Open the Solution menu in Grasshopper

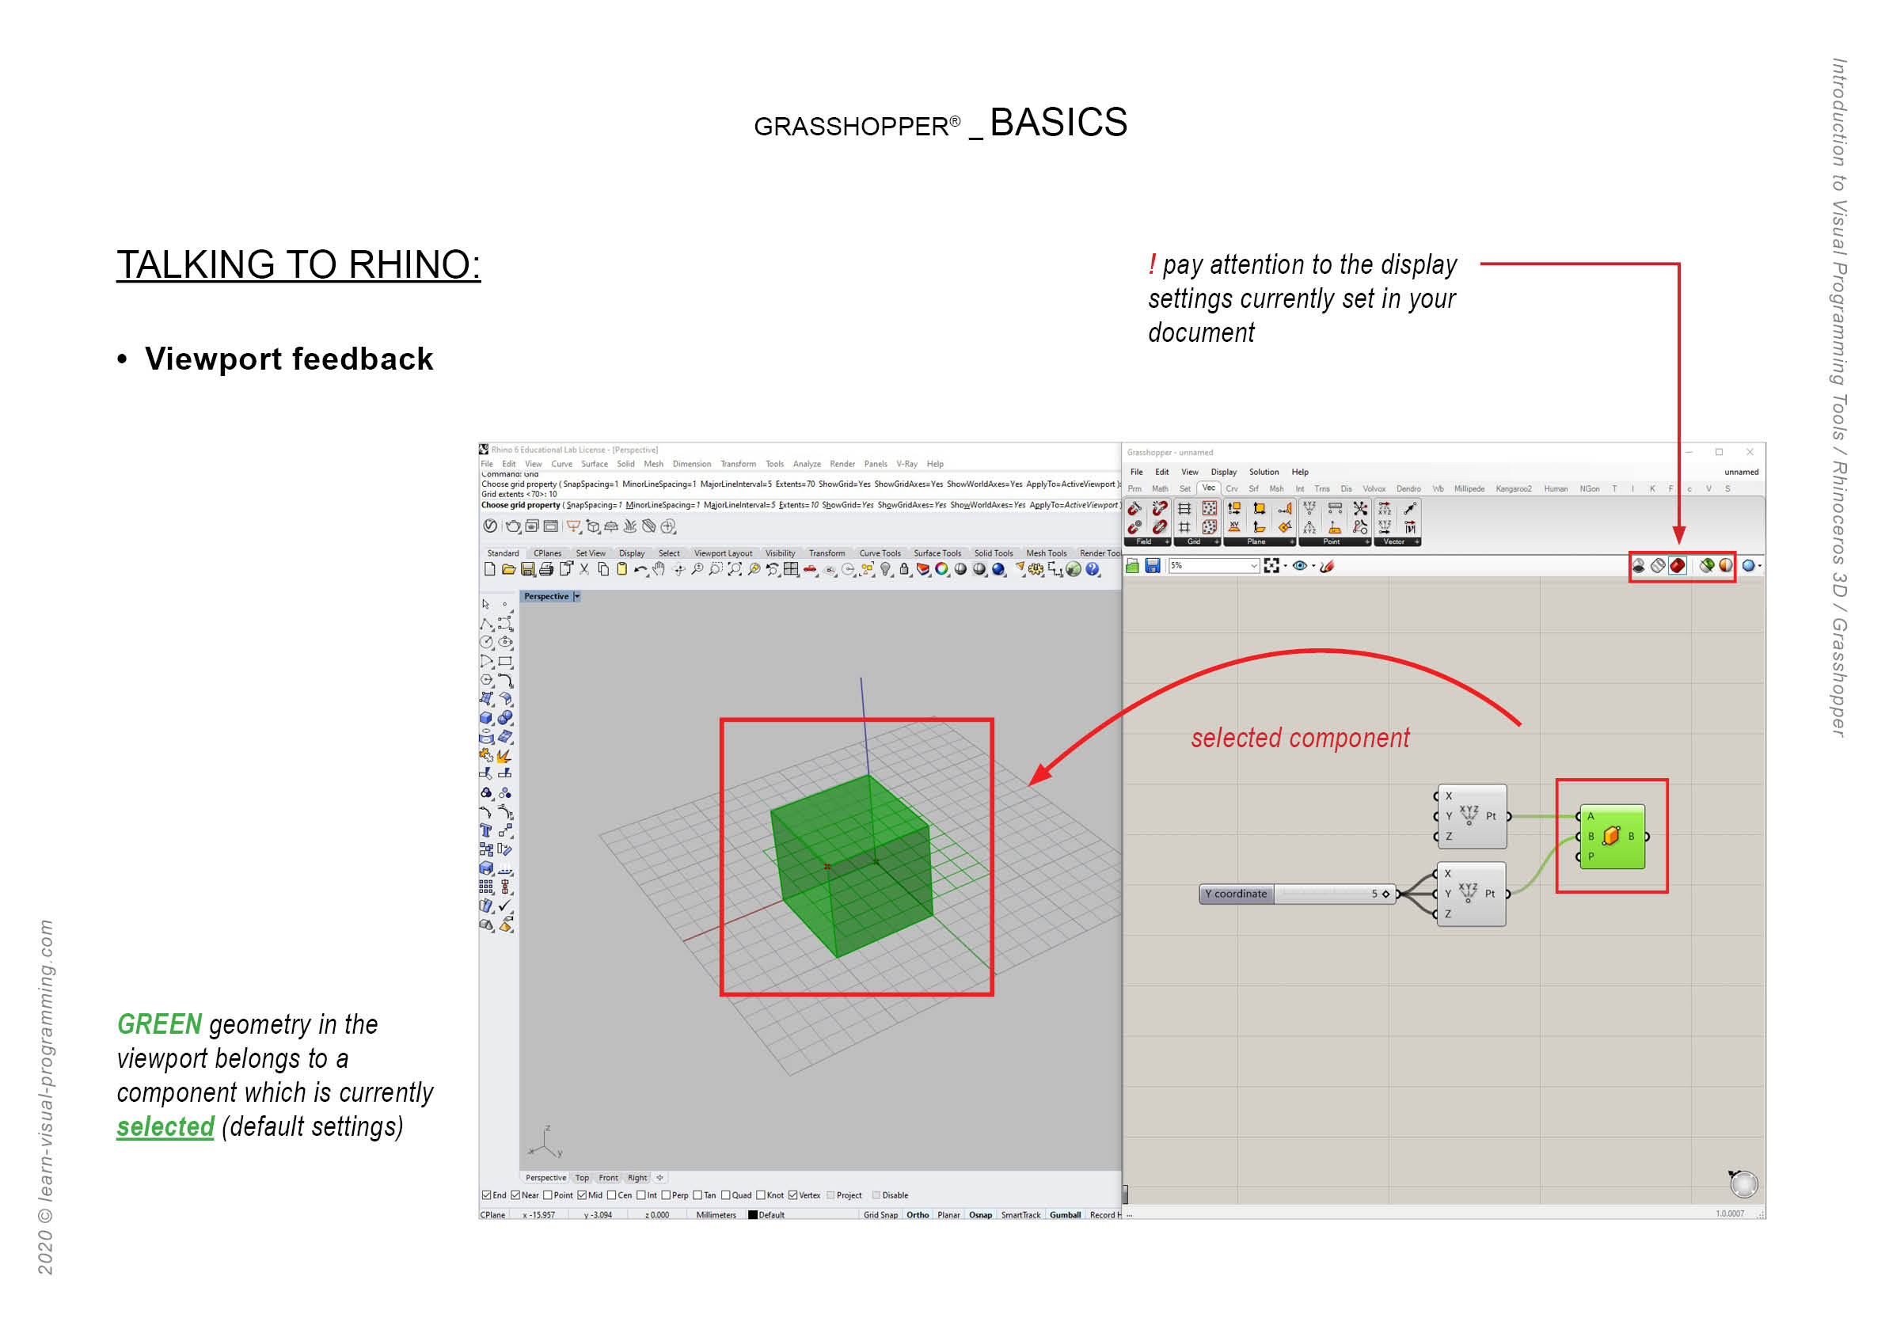(1264, 473)
